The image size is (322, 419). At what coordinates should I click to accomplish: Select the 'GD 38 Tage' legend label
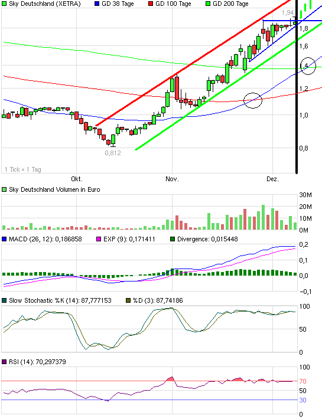118,4
